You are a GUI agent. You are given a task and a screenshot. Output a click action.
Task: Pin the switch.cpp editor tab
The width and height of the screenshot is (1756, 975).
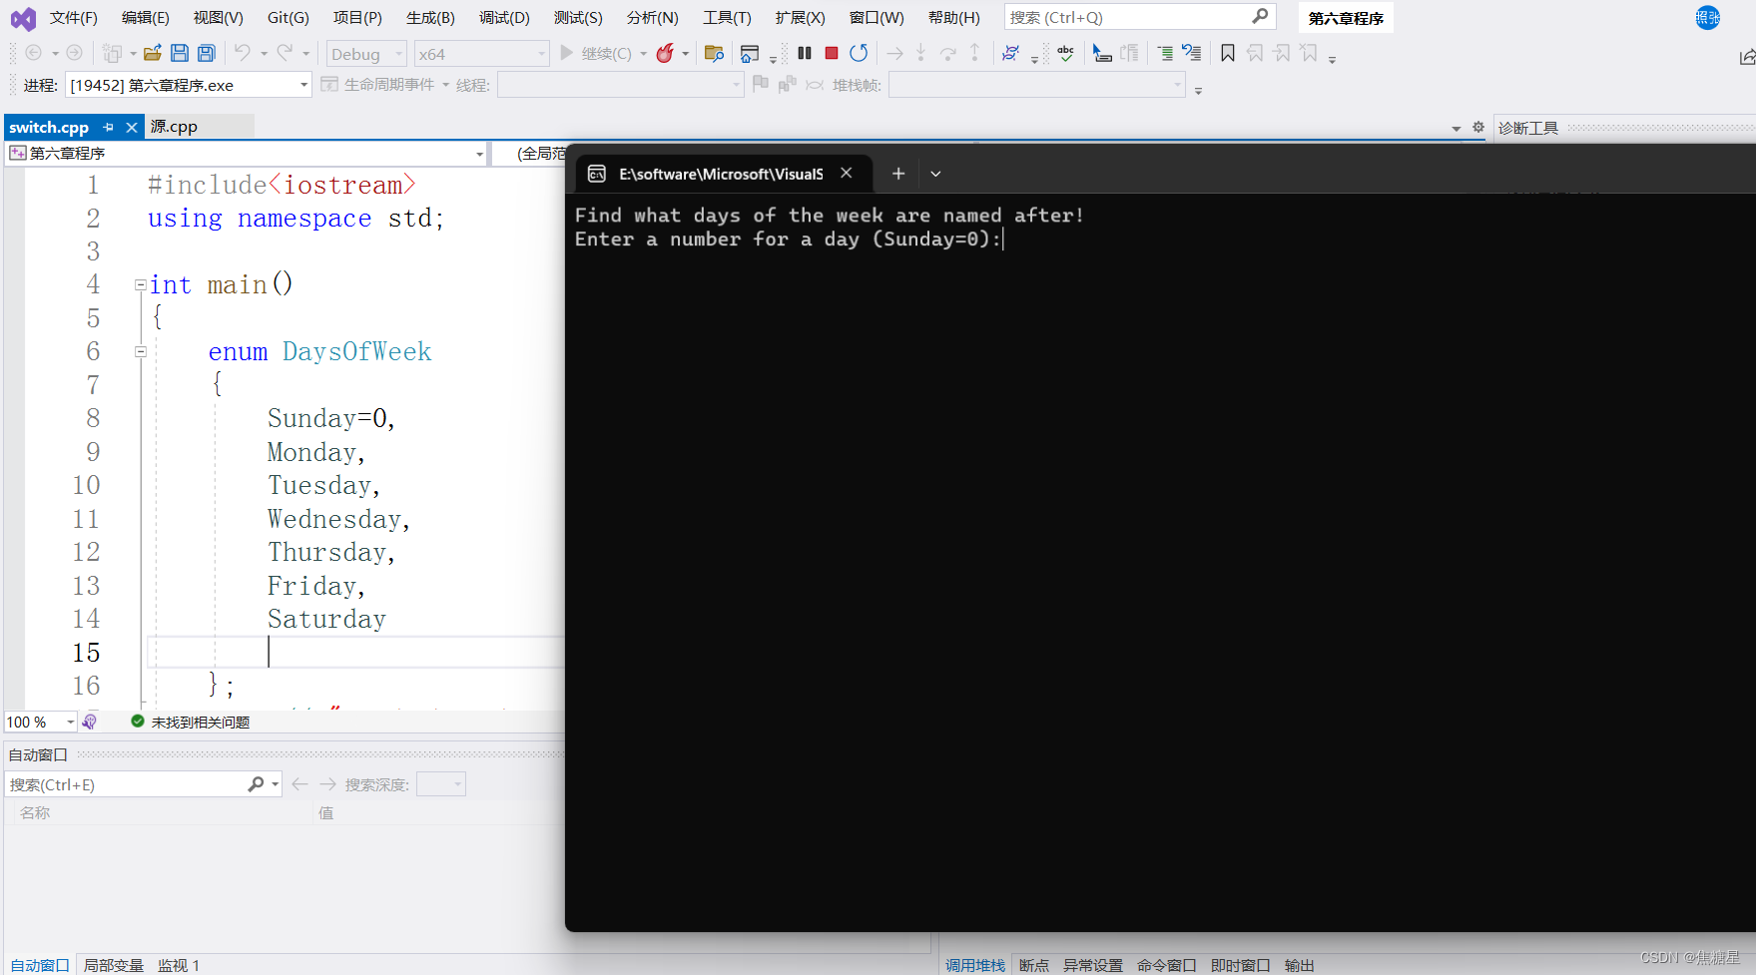click(x=108, y=127)
